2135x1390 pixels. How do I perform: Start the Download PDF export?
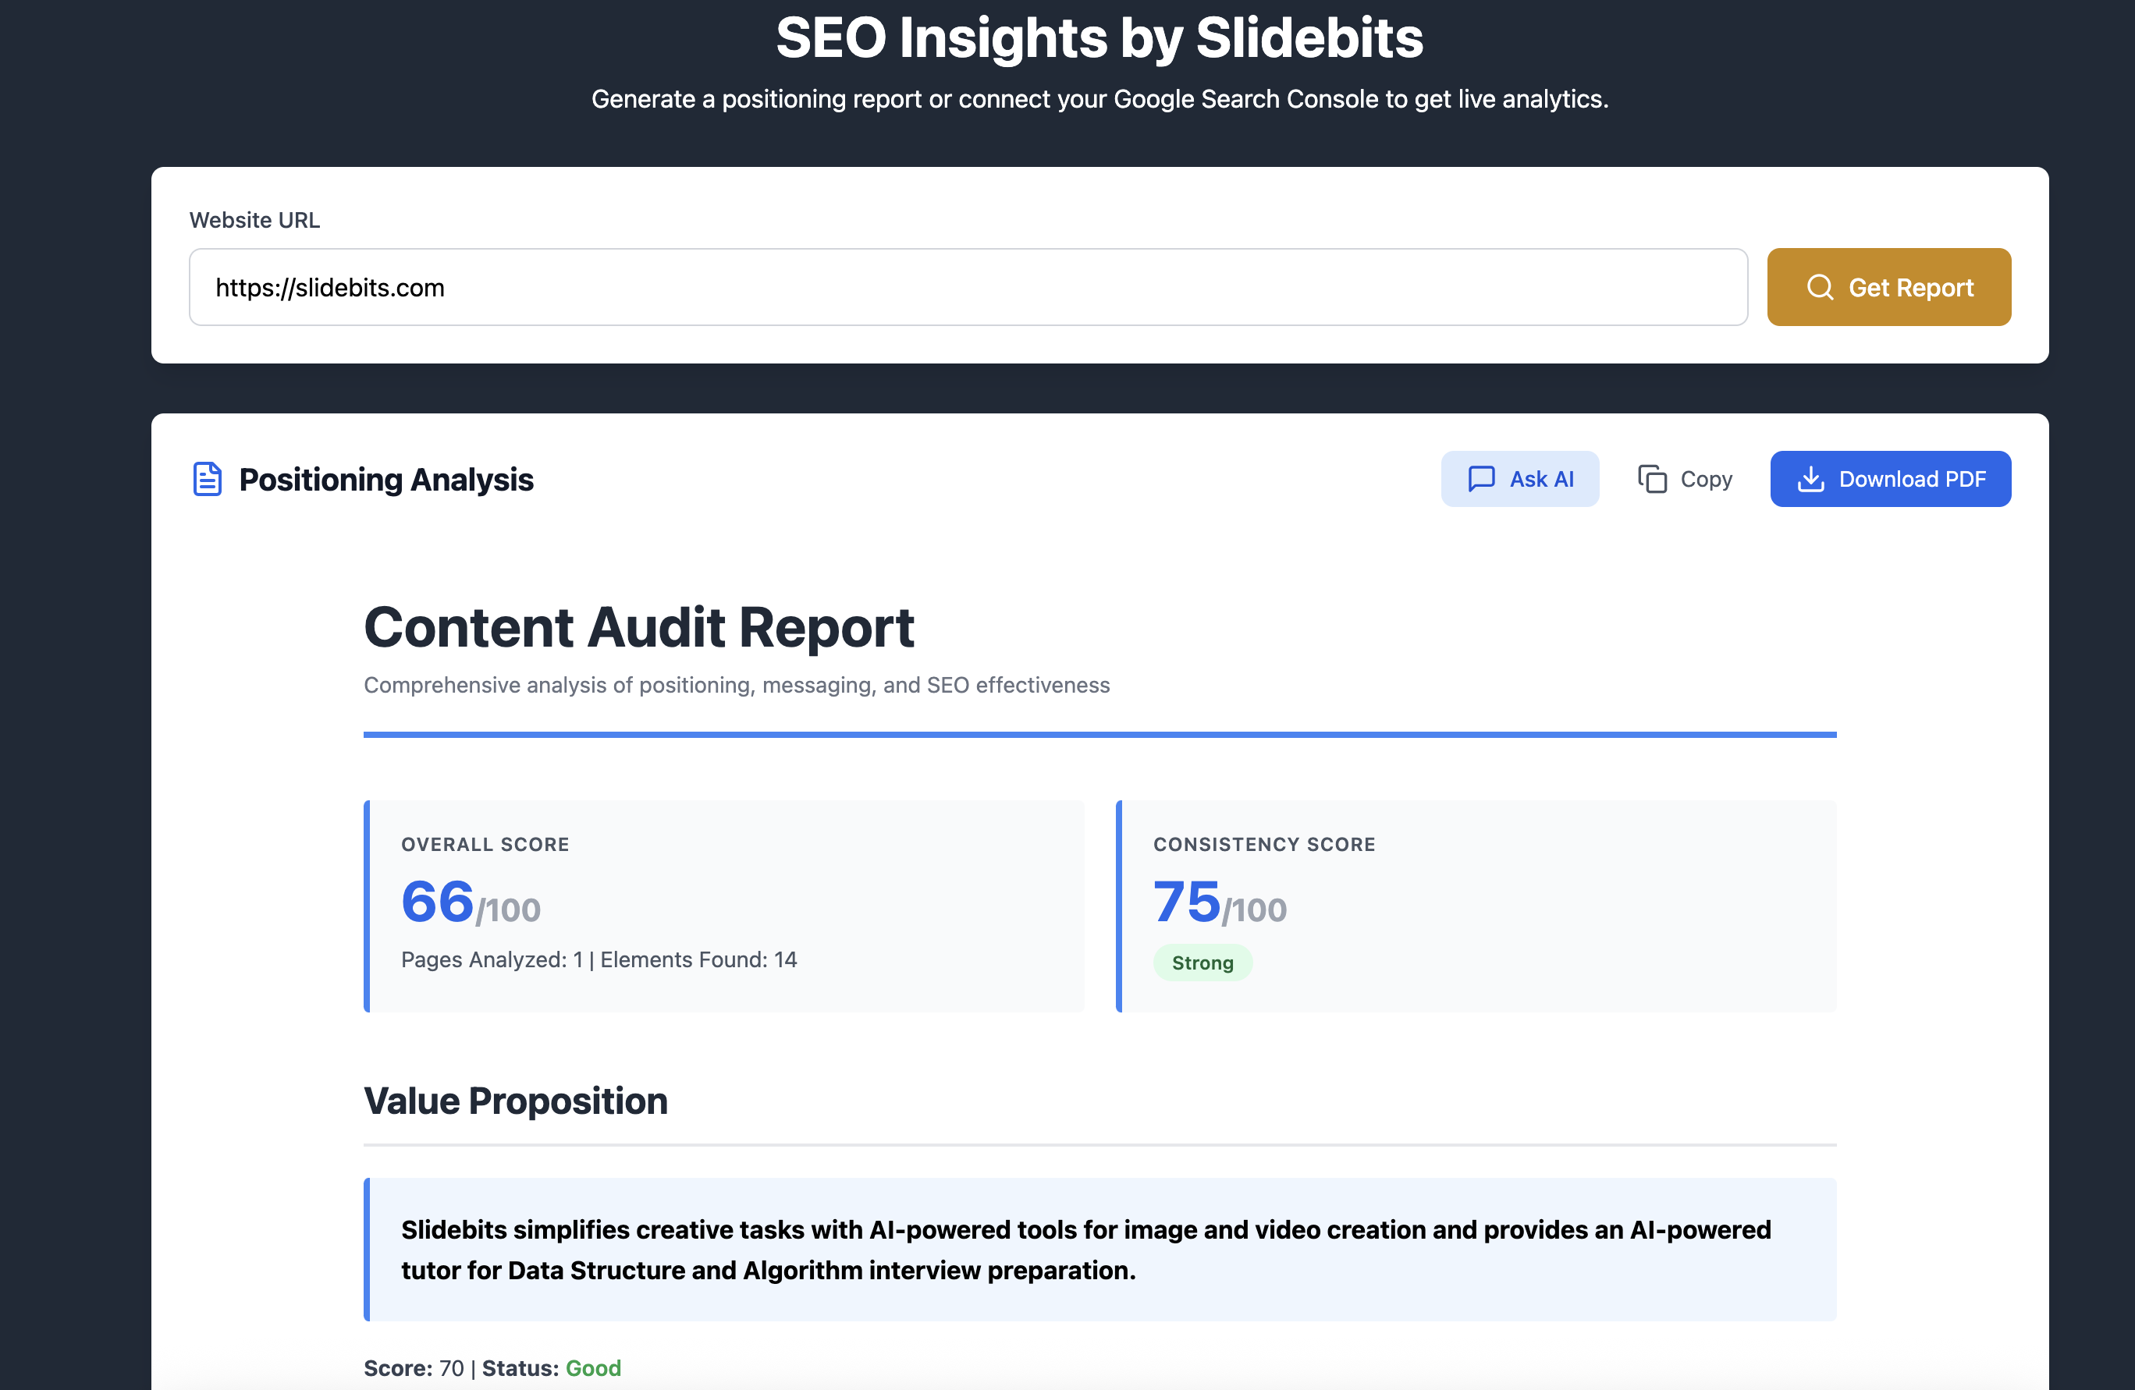click(1890, 478)
